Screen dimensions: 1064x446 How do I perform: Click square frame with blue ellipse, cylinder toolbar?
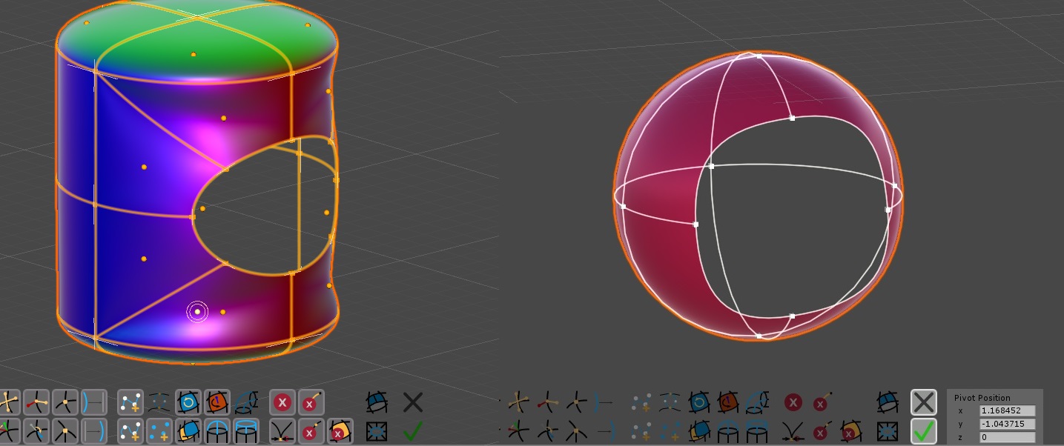click(377, 431)
